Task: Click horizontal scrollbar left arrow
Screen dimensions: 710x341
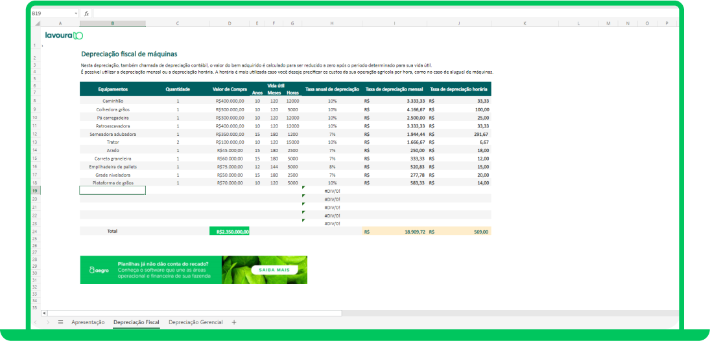Action: click(44, 313)
